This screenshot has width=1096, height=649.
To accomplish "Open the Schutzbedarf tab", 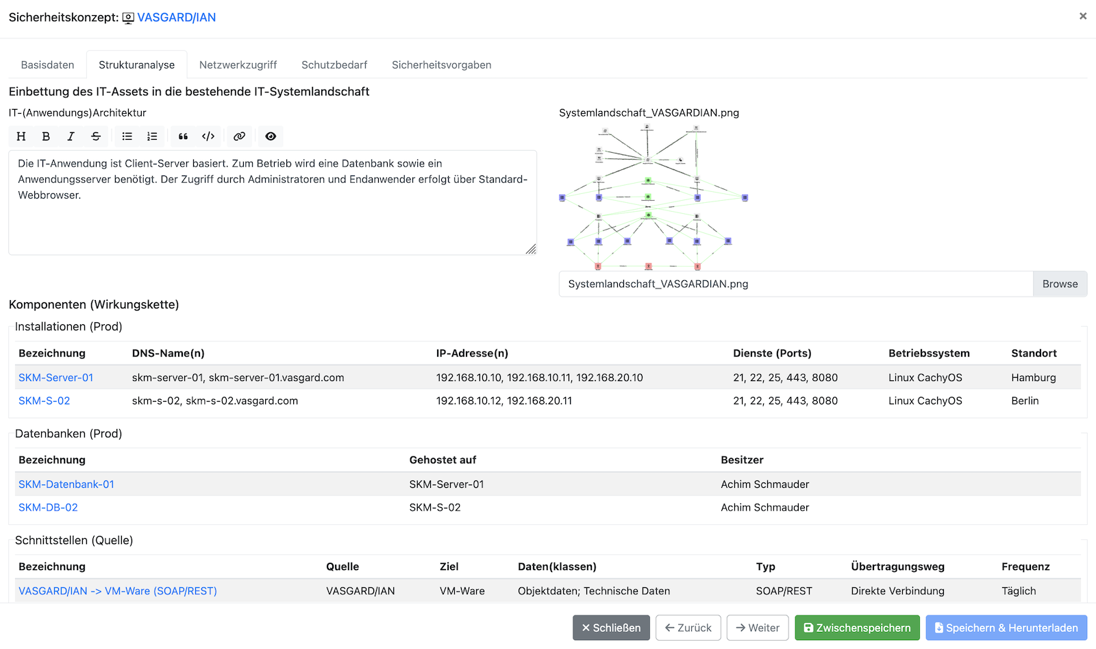I will (x=334, y=65).
